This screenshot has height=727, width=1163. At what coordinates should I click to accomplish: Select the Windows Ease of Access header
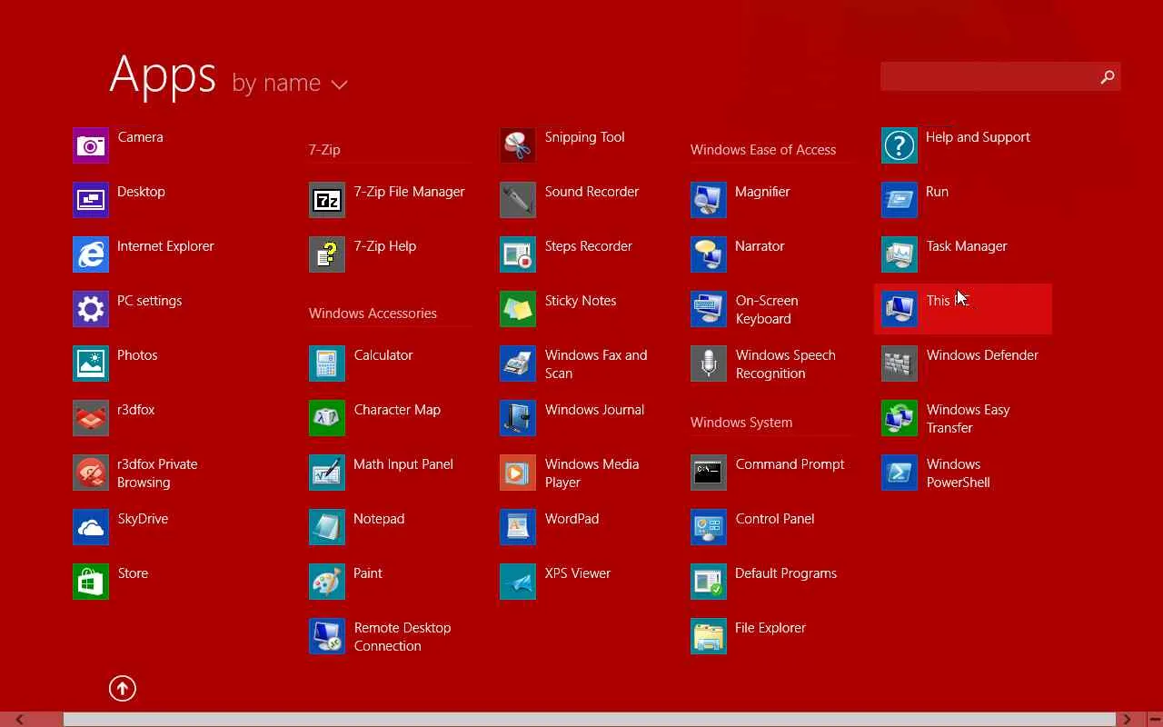point(763,149)
